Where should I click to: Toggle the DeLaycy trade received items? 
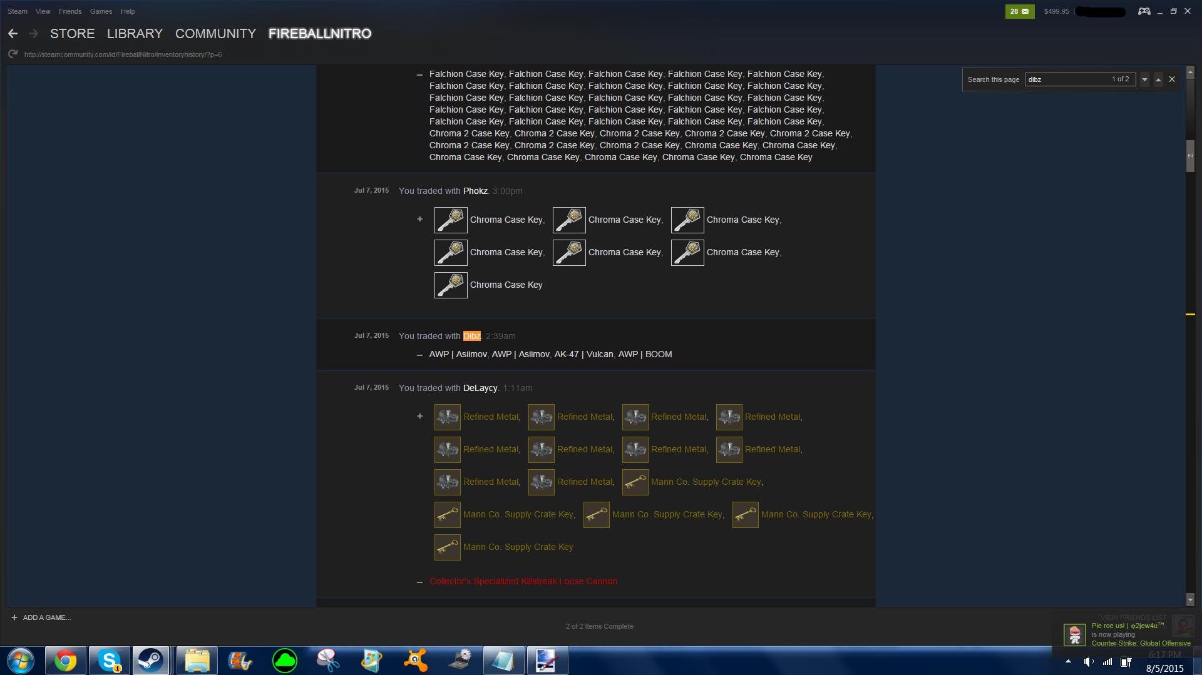point(419,416)
